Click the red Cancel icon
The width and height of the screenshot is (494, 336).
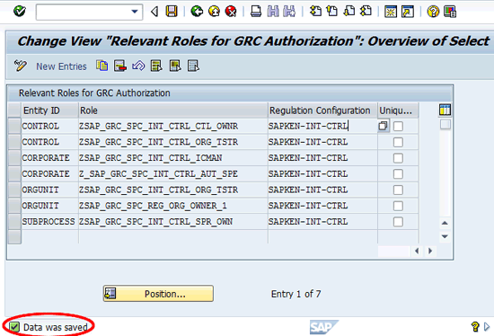pos(231,12)
